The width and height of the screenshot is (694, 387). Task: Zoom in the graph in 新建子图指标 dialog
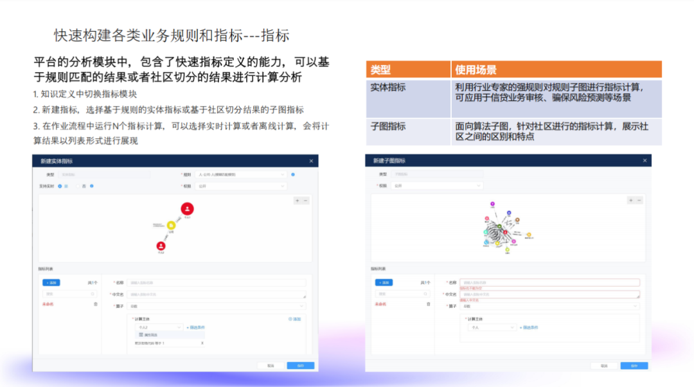(631, 201)
